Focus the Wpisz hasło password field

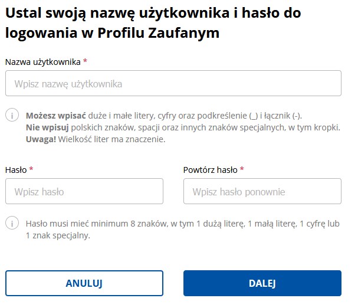[84, 191]
